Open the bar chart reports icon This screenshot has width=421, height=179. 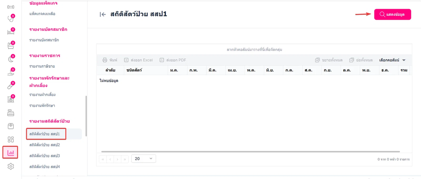11,153
